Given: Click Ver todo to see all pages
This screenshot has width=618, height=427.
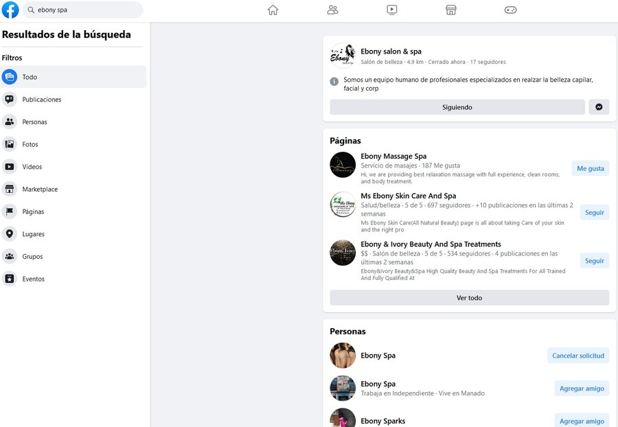Looking at the screenshot, I should (470, 298).
